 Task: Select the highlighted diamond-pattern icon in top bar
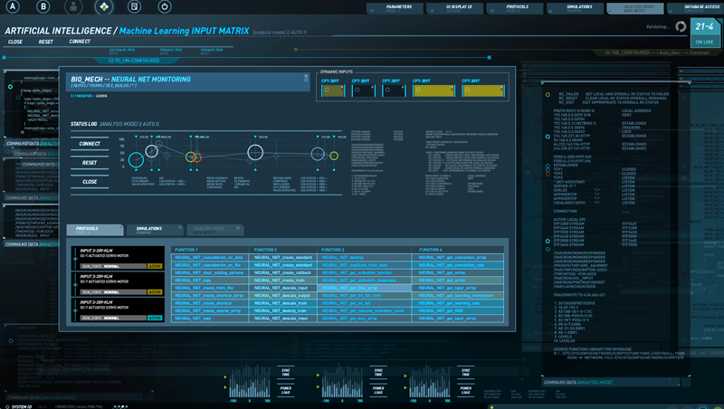pyautogui.click(x=104, y=7)
